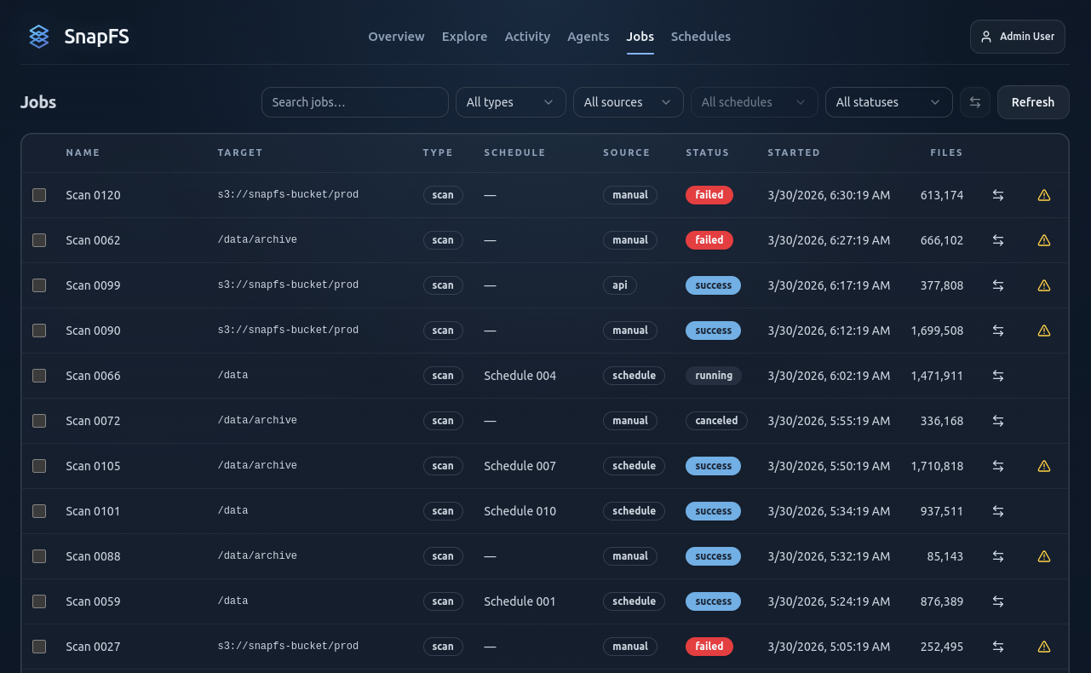Switch to the Schedules tab
Viewport: 1091px width, 673px height.
click(700, 37)
